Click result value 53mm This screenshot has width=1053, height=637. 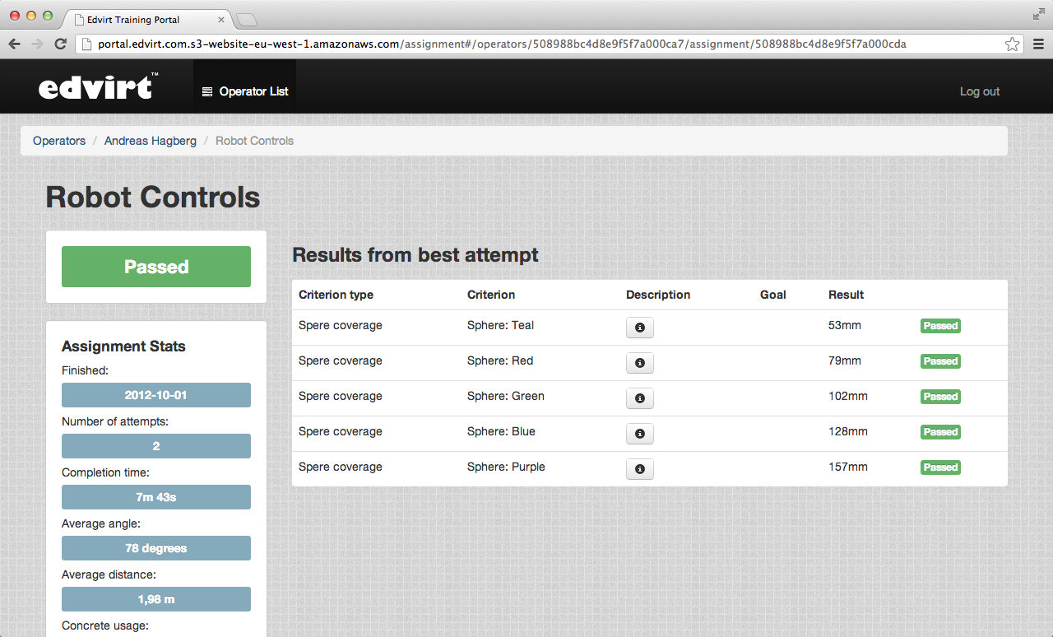[x=845, y=325]
